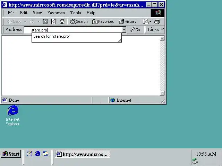Open the Start menu
The width and height of the screenshot is (222, 166).
[x=11, y=154]
